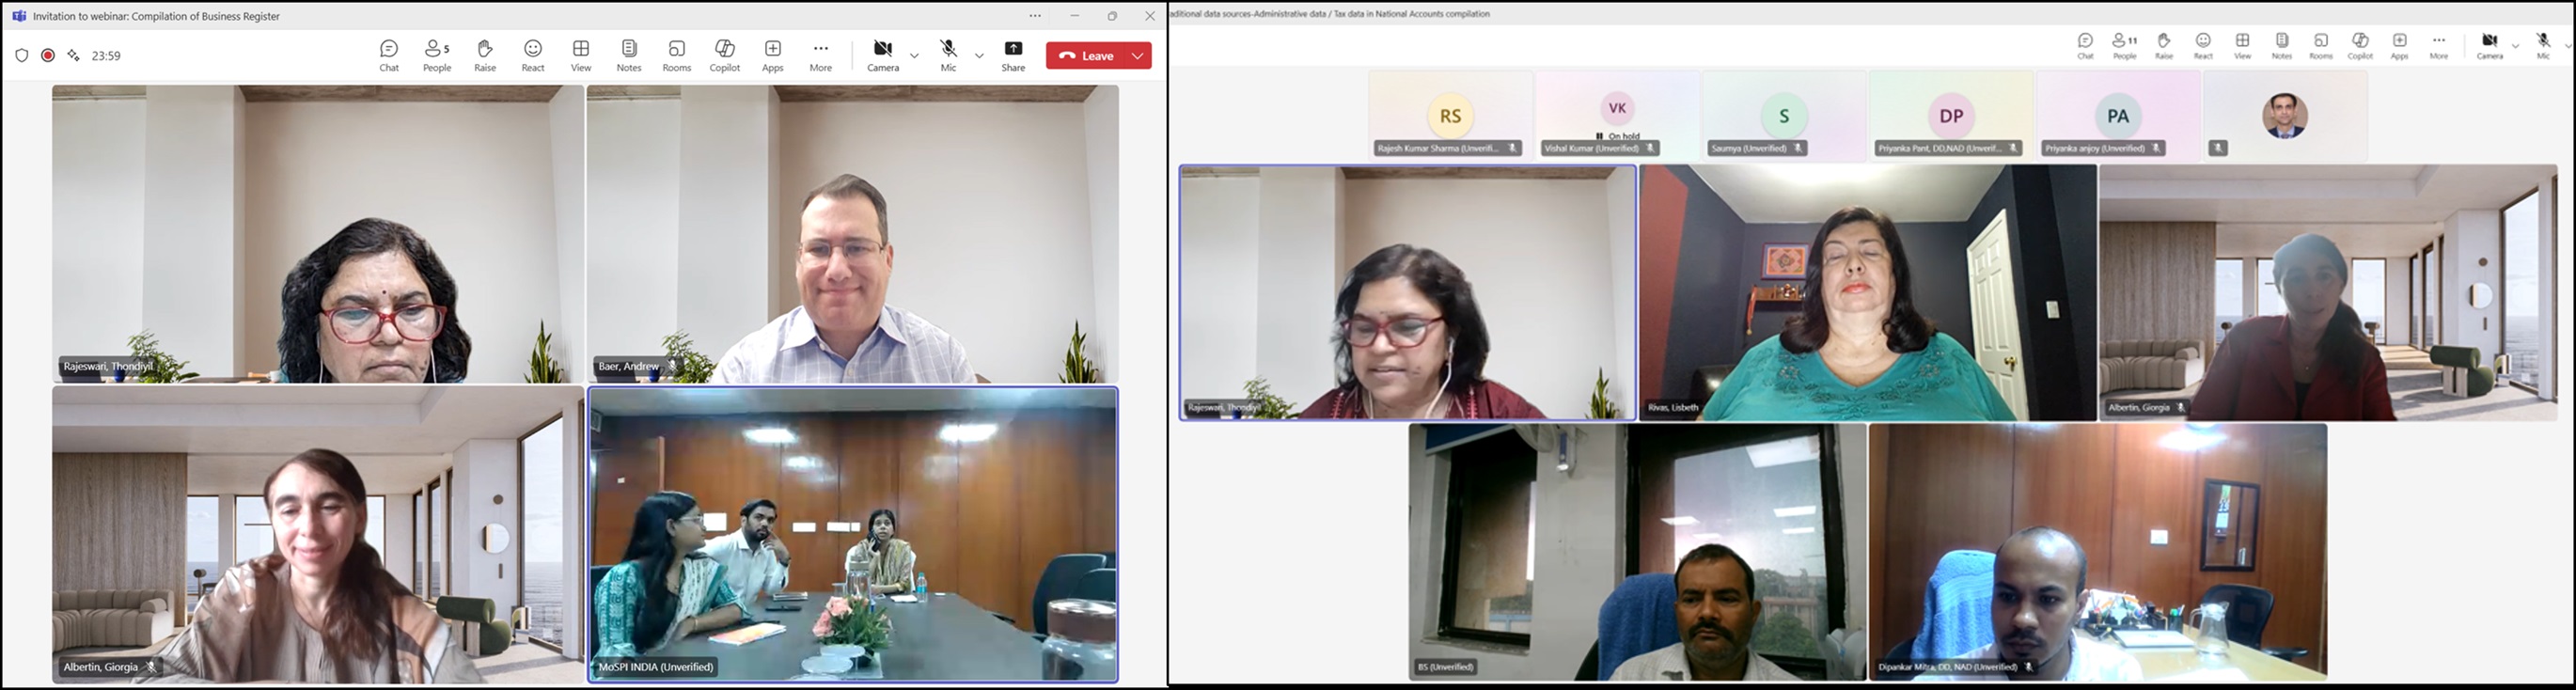Expand Camera options arrow in left window

tap(914, 56)
